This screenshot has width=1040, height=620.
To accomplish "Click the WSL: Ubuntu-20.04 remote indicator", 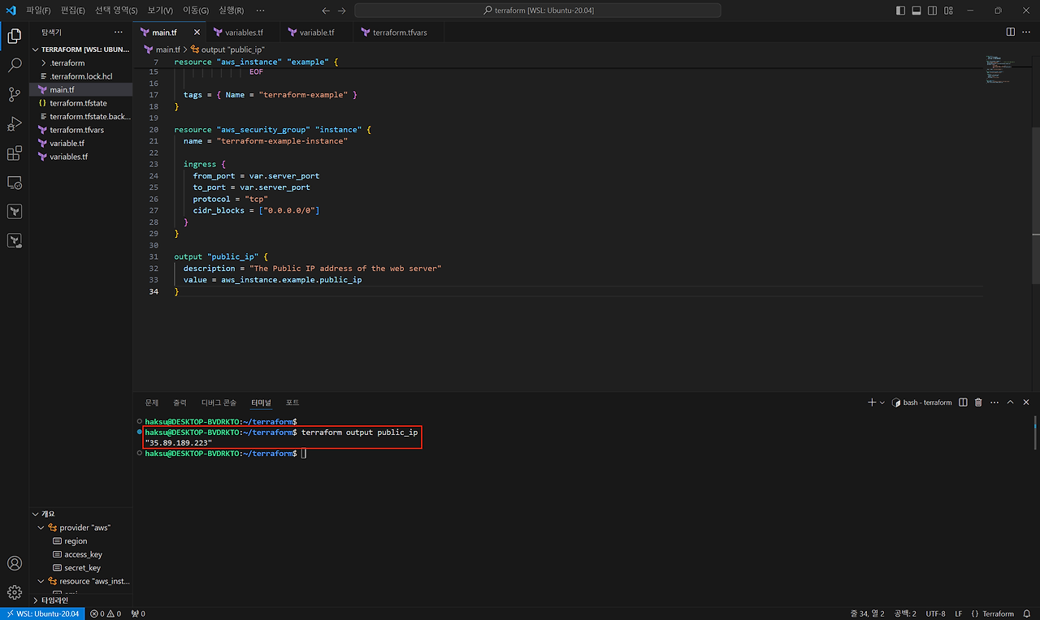I will [41, 614].
